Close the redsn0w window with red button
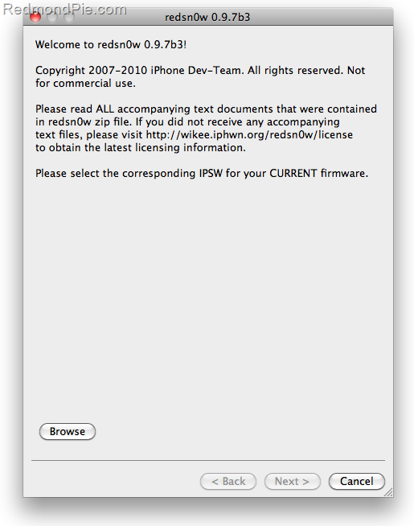 click(35, 17)
